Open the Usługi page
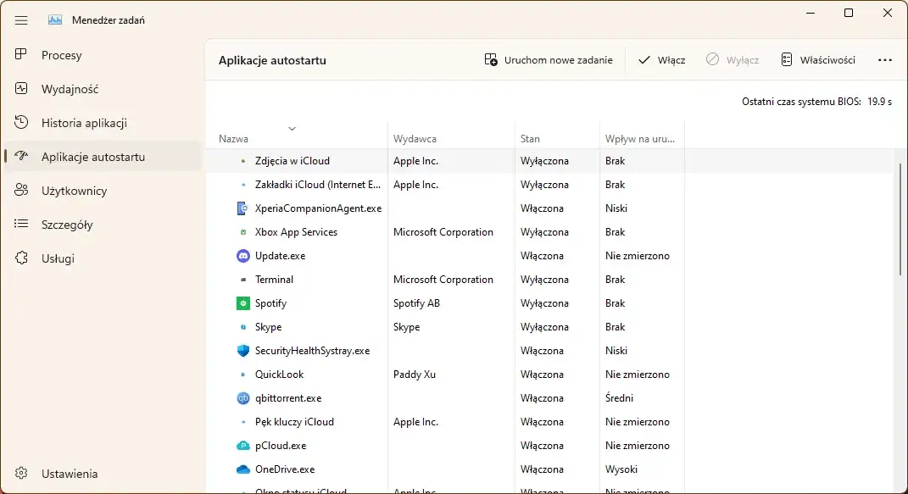The width and height of the screenshot is (908, 494). point(103,258)
